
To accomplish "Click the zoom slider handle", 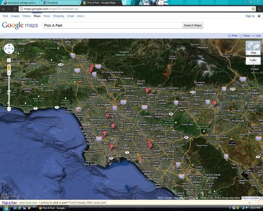I will (x=9, y=91).
